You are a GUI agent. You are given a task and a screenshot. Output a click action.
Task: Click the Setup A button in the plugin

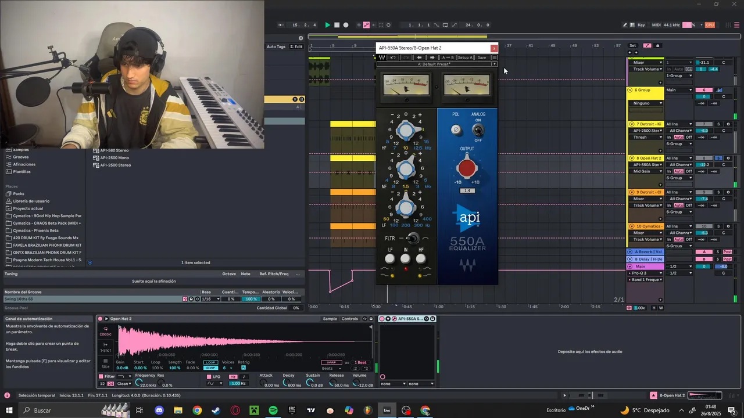[x=465, y=57]
